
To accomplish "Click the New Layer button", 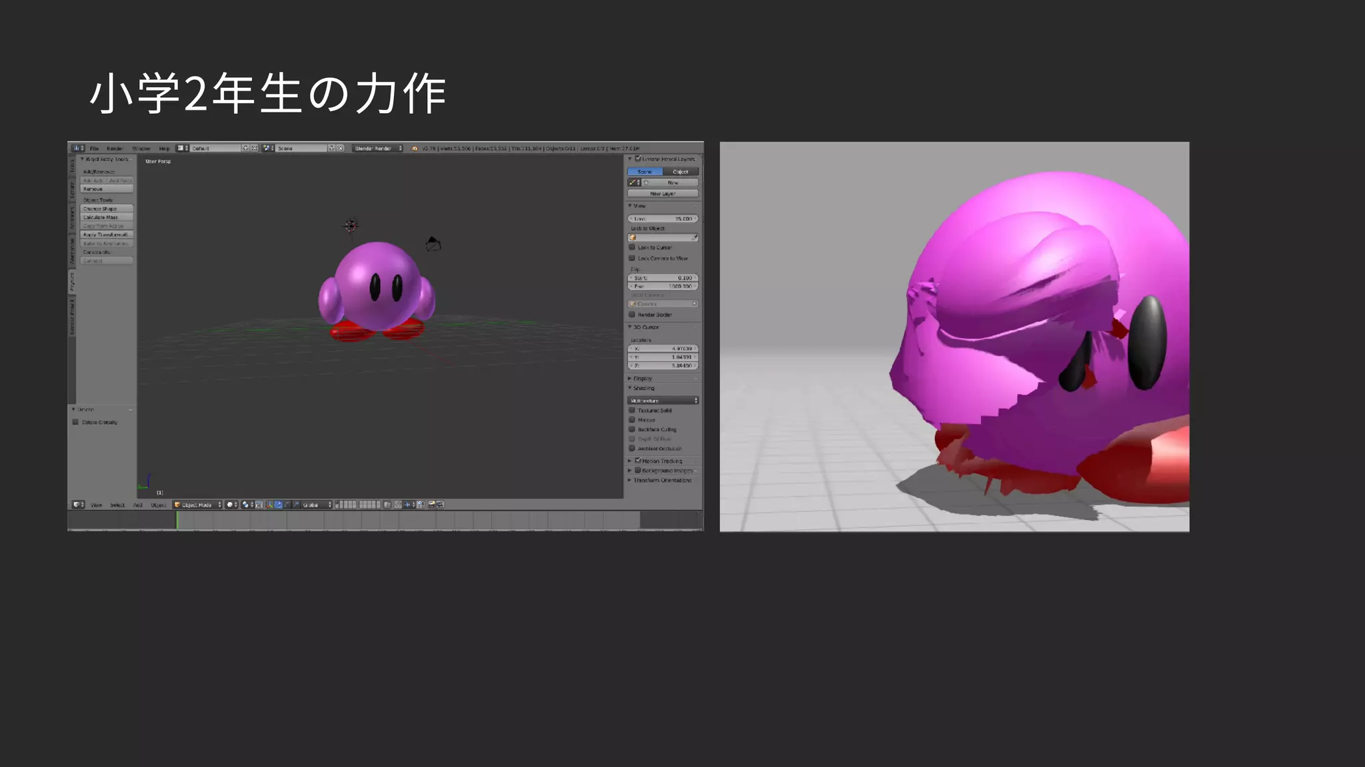I will 663,194.
